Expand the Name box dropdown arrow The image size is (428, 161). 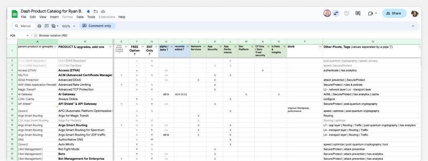click(27, 35)
